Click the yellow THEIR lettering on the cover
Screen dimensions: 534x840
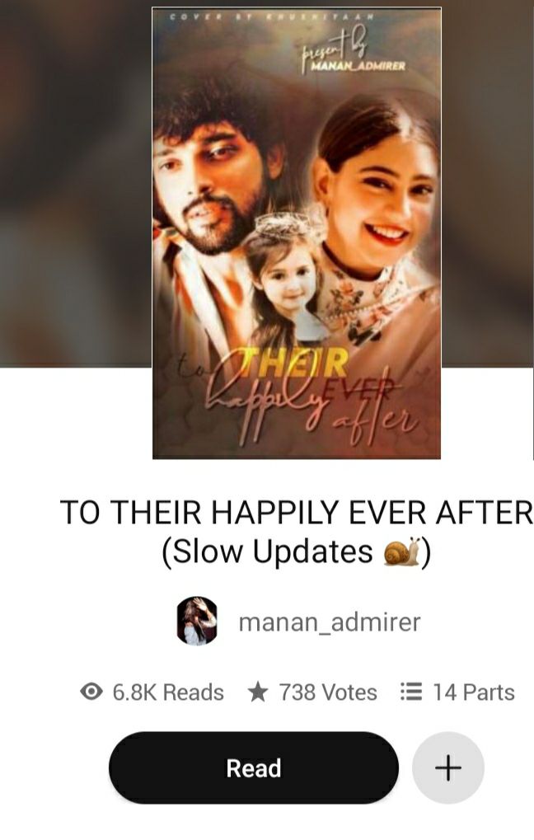click(296, 364)
